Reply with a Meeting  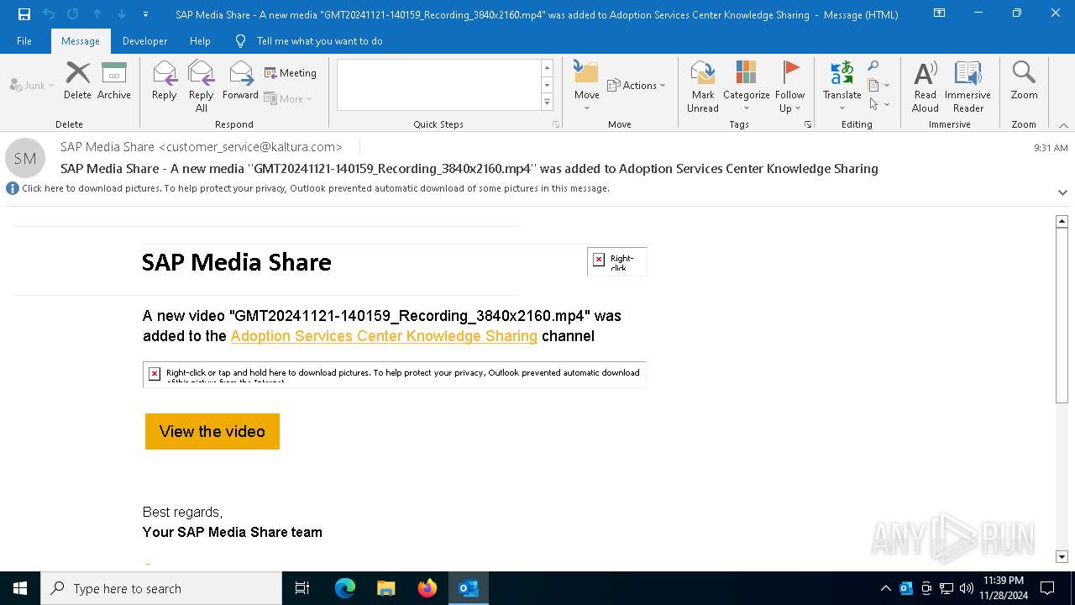pyautogui.click(x=291, y=73)
